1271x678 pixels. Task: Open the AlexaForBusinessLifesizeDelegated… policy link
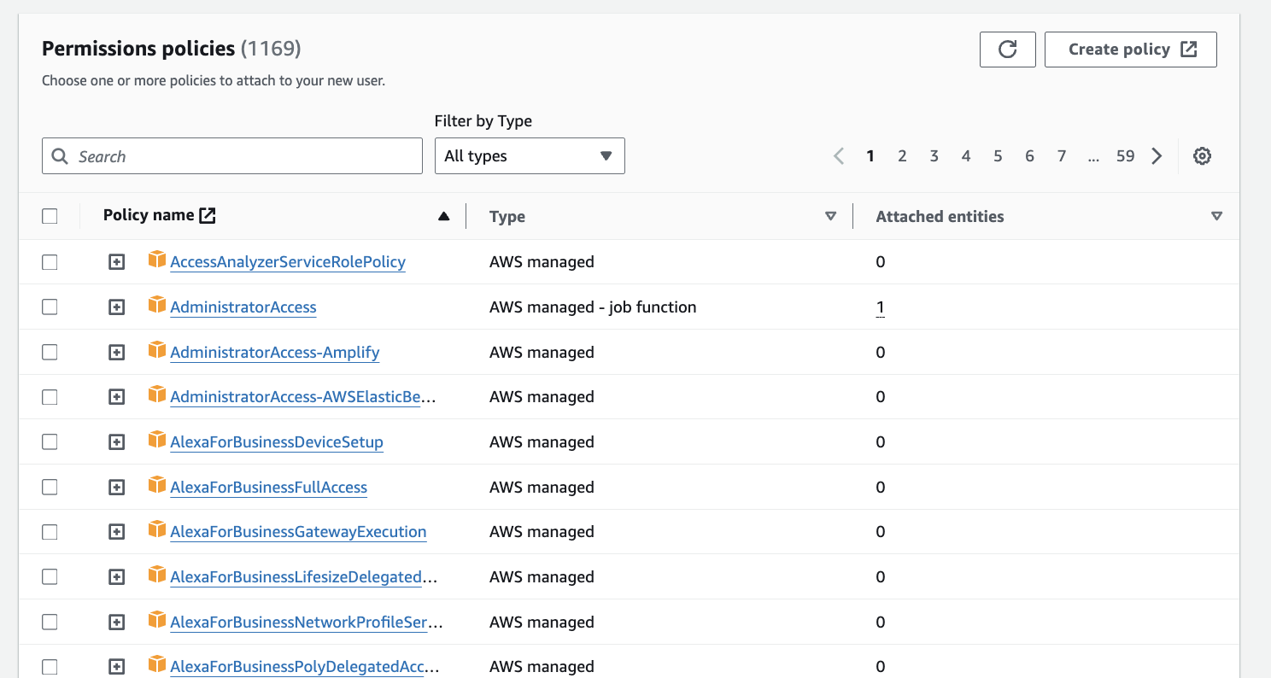[x=304, y=577]
